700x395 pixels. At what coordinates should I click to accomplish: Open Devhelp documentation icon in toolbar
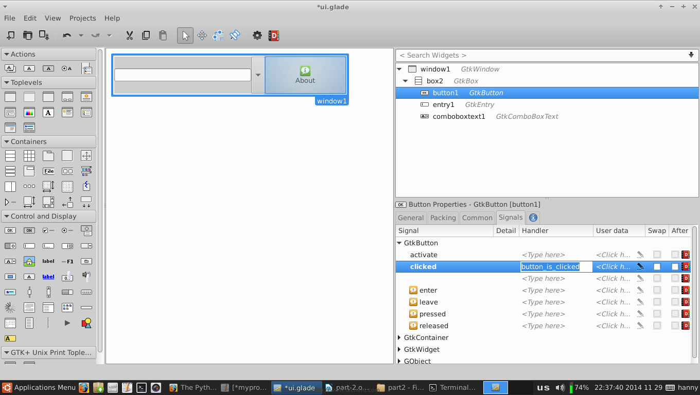coord(274,35)
